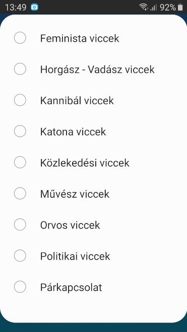Image resolution: width=187 pixels, height=332 pixels.
Task: Select Kannibál viccek radio circle
Action: pos(20,100)
